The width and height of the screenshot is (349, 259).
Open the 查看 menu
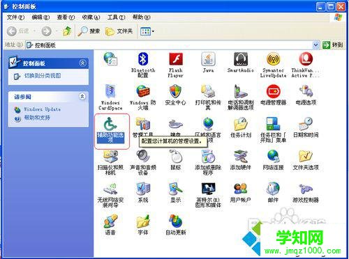coord(66,17)
